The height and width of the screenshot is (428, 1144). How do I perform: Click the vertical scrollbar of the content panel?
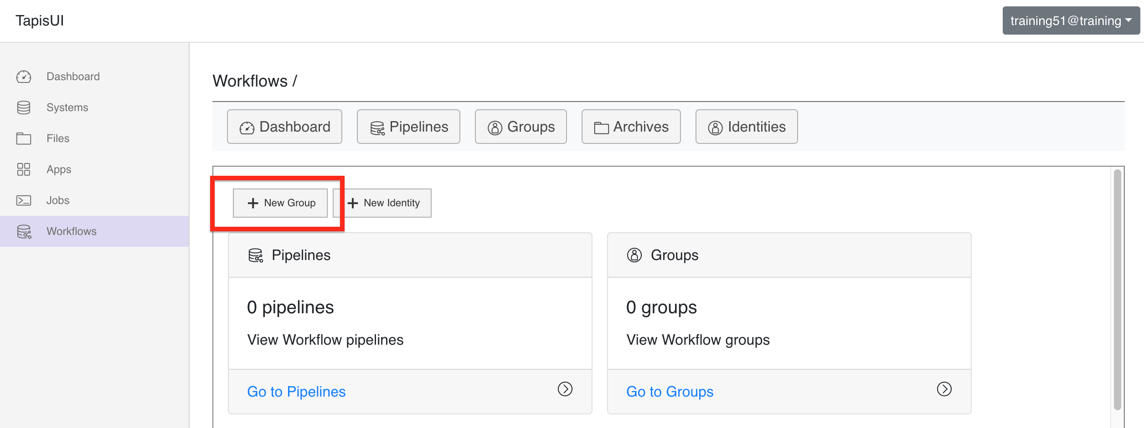[x=1117, y=290]
